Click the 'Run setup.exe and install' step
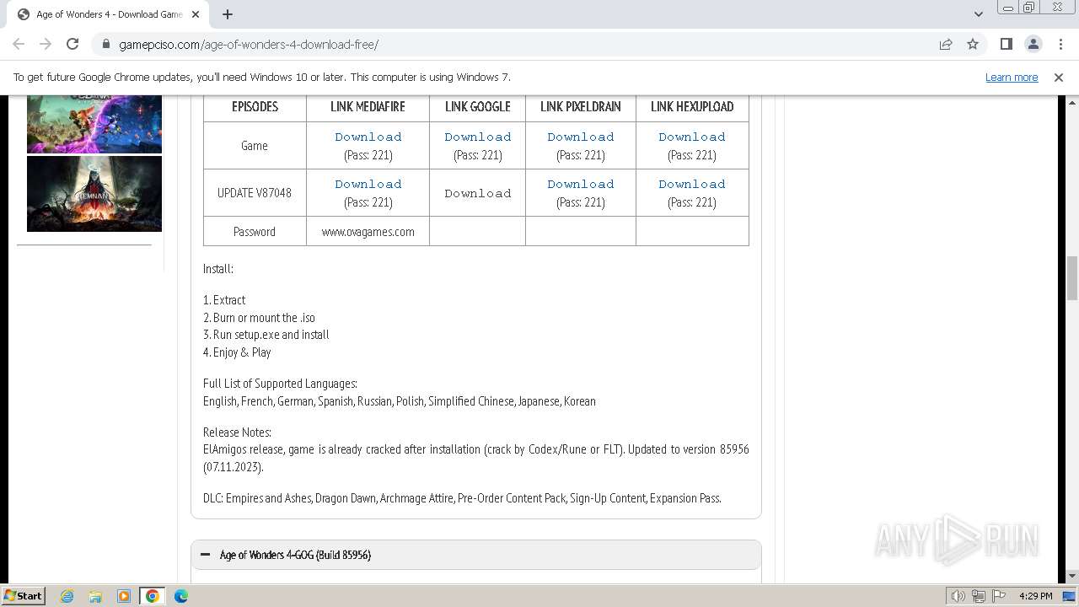The width and height of the screenshot is (1079, 607). pos(266,335)
